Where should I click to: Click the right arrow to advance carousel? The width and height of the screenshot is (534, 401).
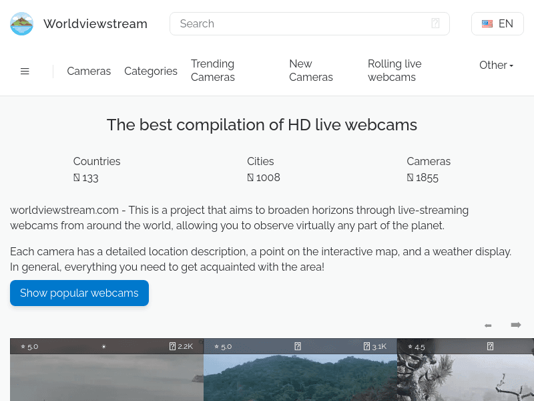[x=515, y=325]
